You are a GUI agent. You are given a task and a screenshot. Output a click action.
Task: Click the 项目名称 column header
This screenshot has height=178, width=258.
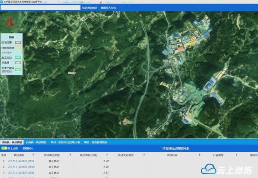172,155
